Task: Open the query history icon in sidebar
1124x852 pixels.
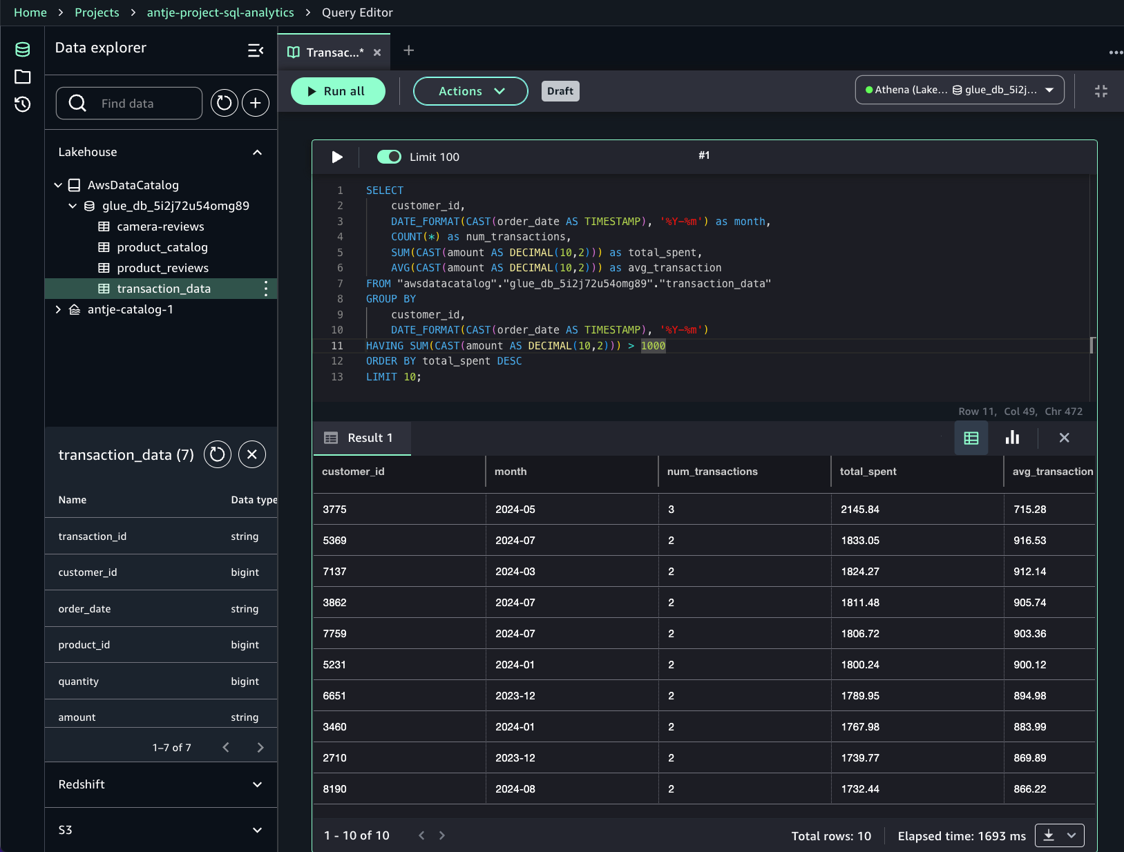Action: tap(22, 104)
